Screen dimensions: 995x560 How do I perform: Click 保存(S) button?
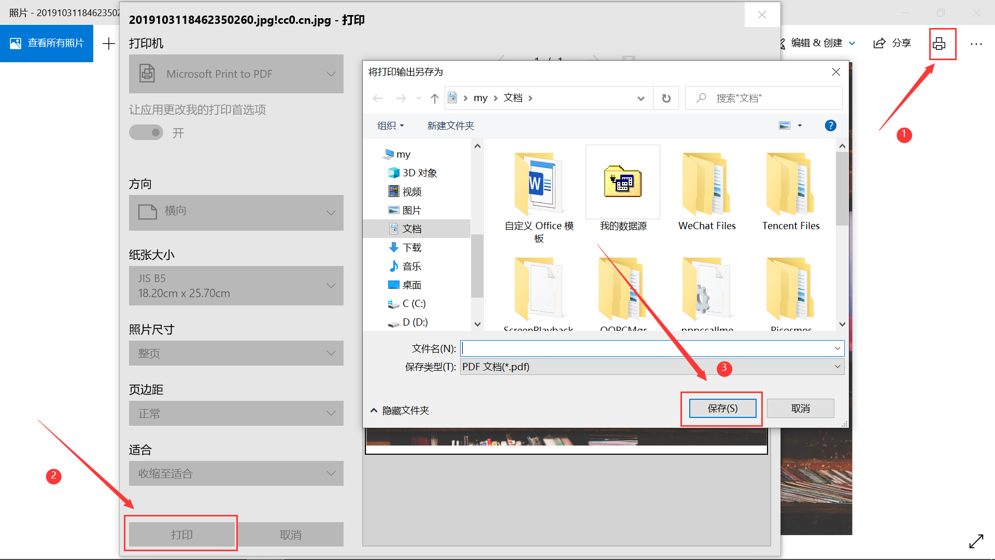(x=722, y=409)
